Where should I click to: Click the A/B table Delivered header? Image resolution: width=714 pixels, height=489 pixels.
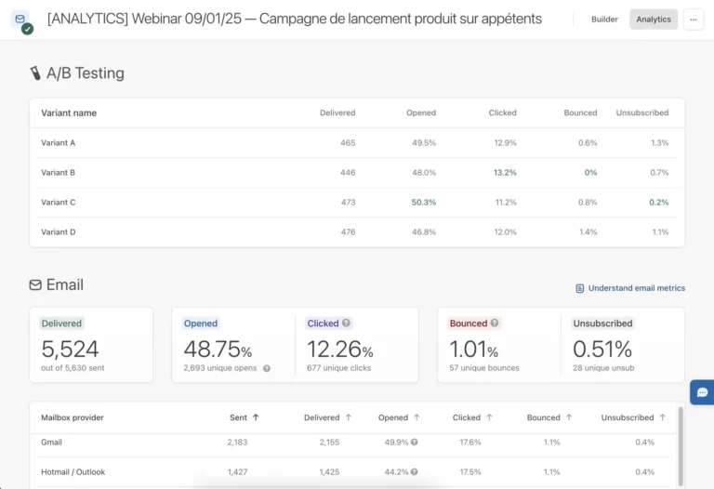pyautogui.click(x=337, y=112)
